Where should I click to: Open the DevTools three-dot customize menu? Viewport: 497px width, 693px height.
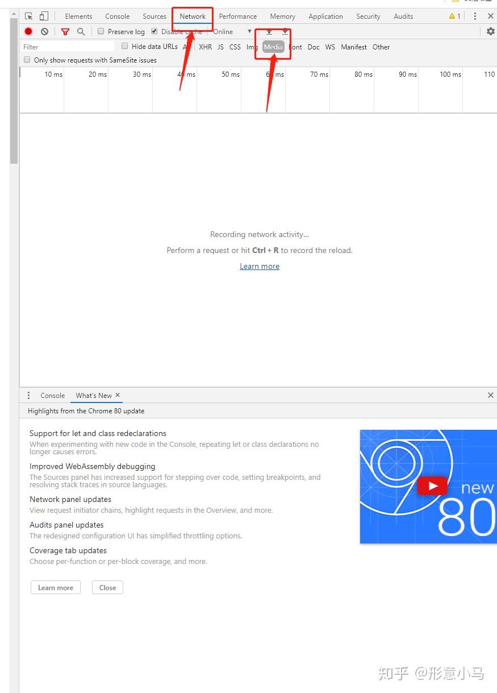[x=475, y=16]
